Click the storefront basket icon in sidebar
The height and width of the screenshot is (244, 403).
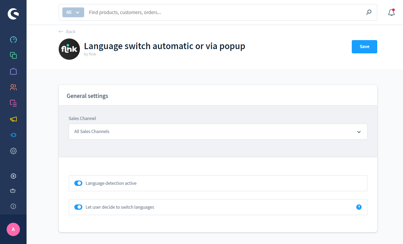point(13,191)
